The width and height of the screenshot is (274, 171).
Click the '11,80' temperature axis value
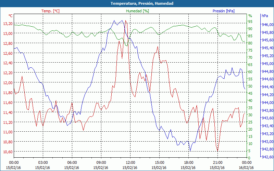pyautogui.click(x=8, y=92)
